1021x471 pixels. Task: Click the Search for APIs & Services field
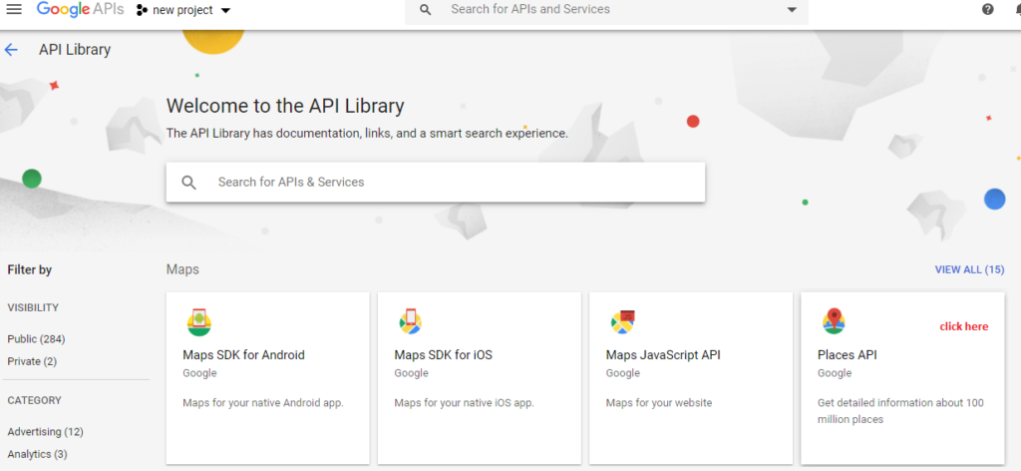(x=436, y=182)
